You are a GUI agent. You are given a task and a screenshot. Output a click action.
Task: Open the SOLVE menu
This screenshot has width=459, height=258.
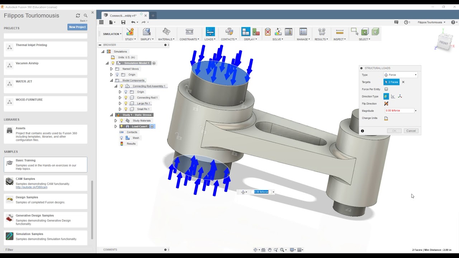(x=278, y=39)
